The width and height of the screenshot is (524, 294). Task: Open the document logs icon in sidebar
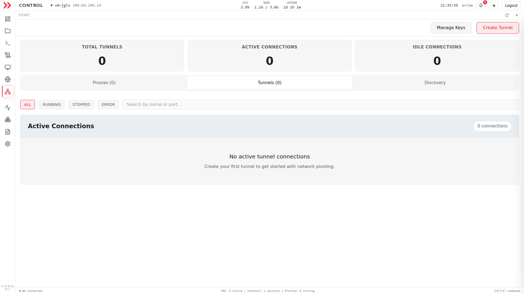pos(8,132)
